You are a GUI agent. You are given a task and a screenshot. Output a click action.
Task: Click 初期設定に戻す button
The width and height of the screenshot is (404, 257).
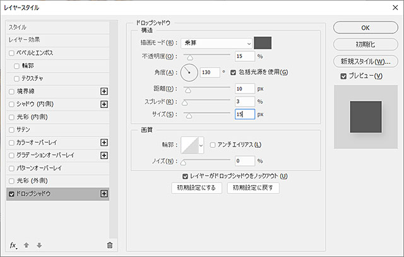tap(253, 188)
